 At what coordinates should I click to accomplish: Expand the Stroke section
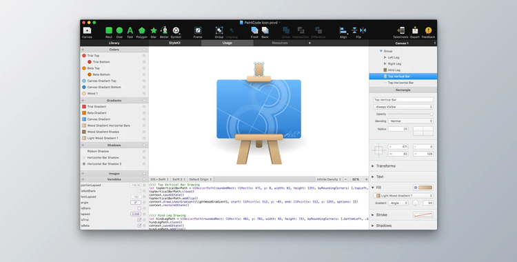tap(373, 215)
